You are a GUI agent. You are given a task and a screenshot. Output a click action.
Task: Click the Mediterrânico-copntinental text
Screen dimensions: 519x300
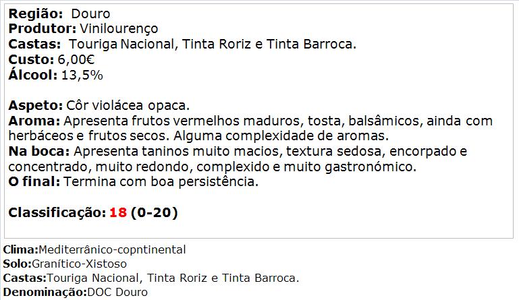coord(112,249)
